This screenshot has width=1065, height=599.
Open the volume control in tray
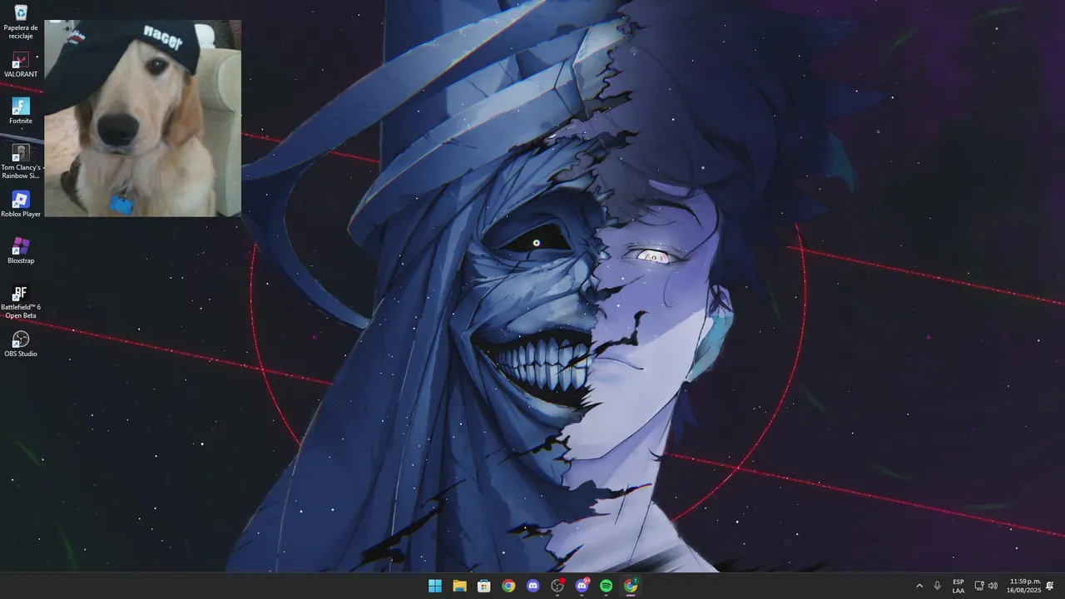pos(993,586)
